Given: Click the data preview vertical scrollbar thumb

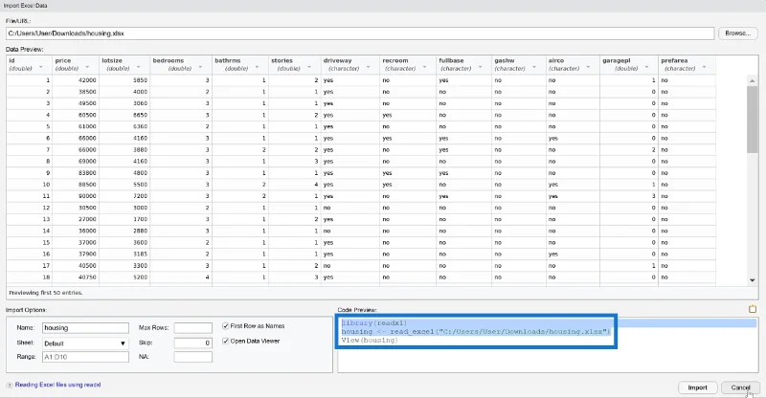Looking at the screenshot, I should pyautogui.click(x=752, y=120).
